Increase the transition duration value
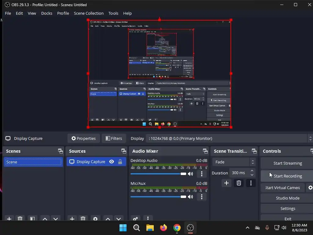Image resolution: width=313 pixels, height=235 pixels. pyautogui.click(x=252, y=171)
